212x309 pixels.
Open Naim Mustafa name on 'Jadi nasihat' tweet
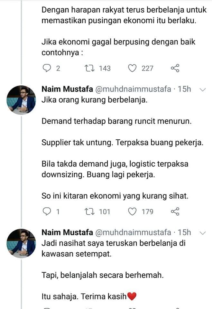(67, 232)
